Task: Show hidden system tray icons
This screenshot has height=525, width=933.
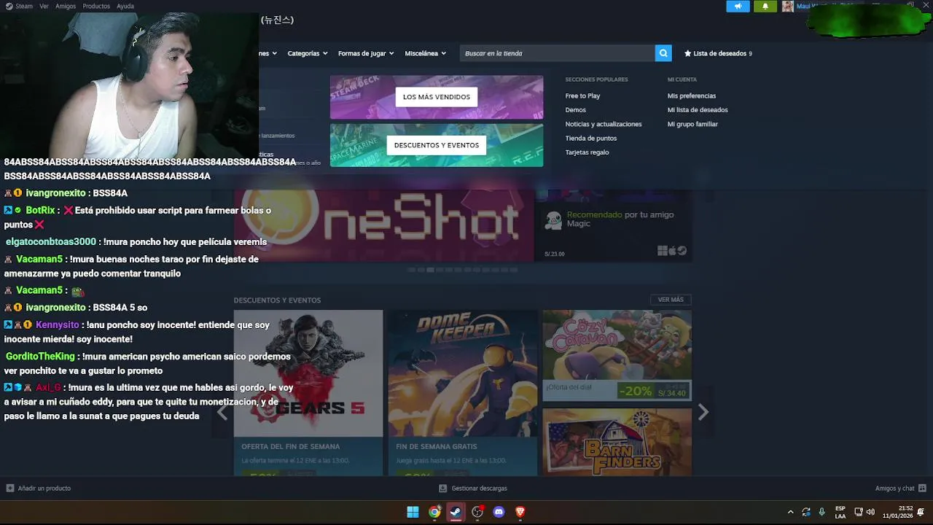Action: 790,512
